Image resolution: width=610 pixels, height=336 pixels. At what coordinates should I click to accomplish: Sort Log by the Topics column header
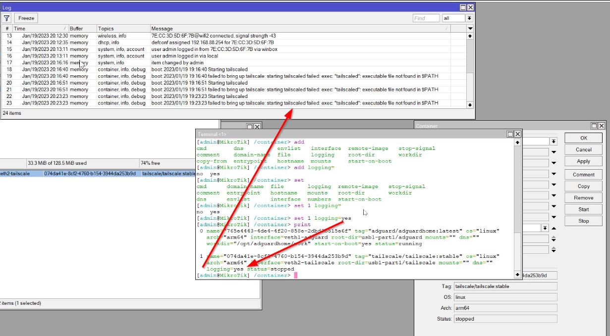[123, 29]
